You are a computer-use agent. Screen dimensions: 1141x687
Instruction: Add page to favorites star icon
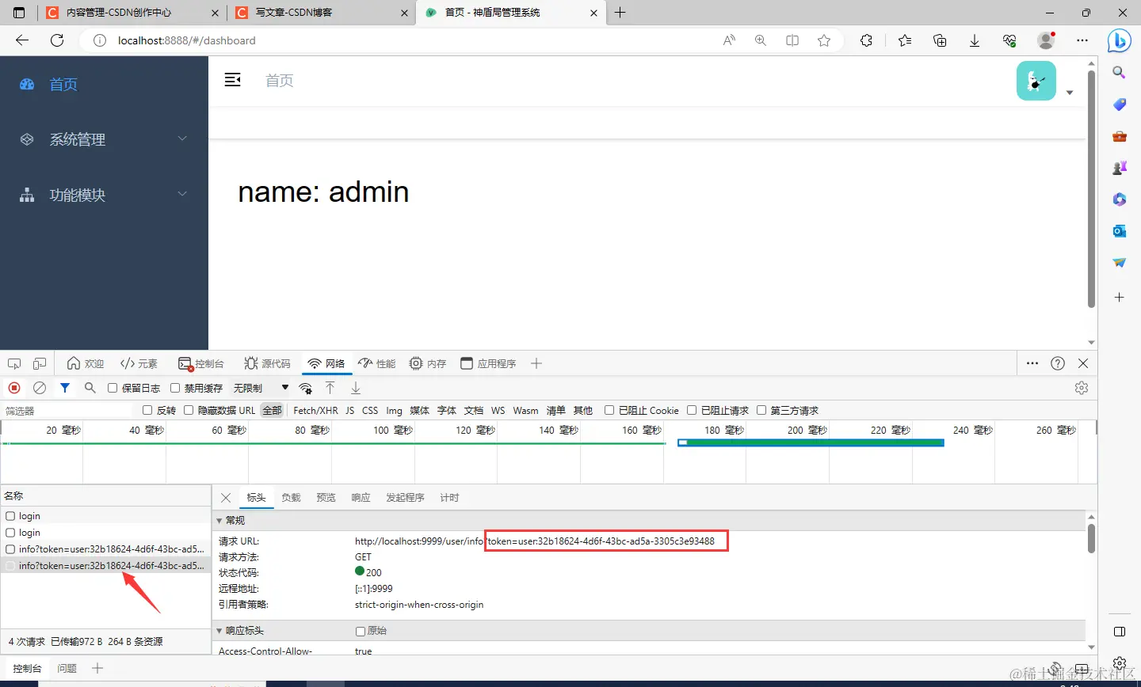pyautogui.click(x=824, y=40)
